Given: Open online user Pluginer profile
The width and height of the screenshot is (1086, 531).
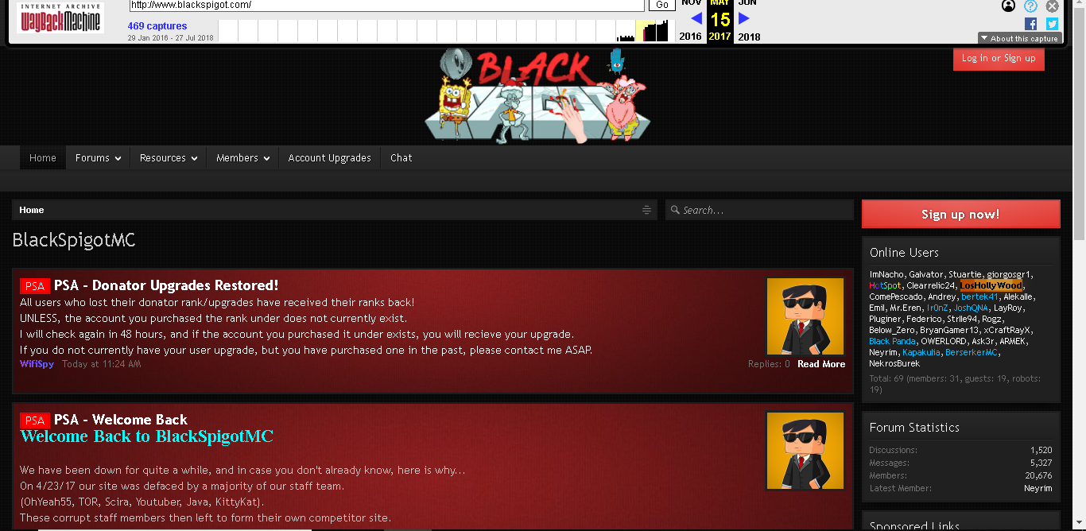Looking at the screenshot, I should point(884,319).
